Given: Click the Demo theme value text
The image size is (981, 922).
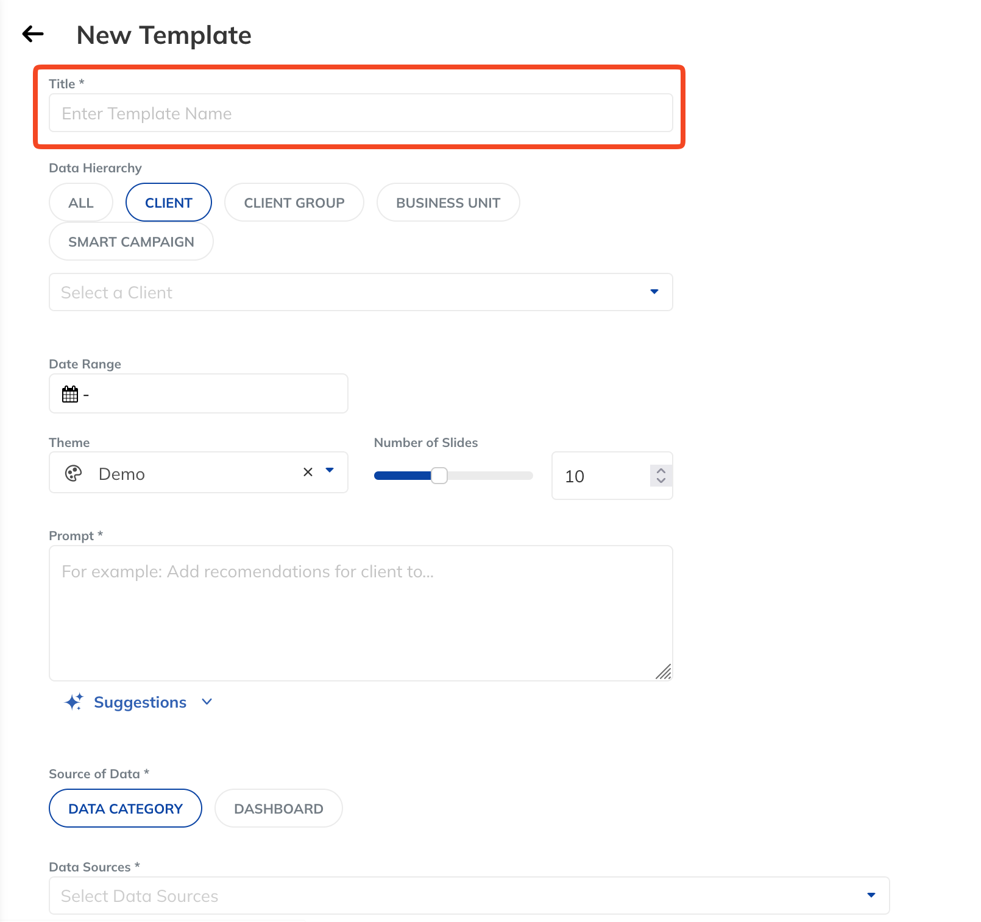Looking at the screenshot, I should [x=122, y=474].
